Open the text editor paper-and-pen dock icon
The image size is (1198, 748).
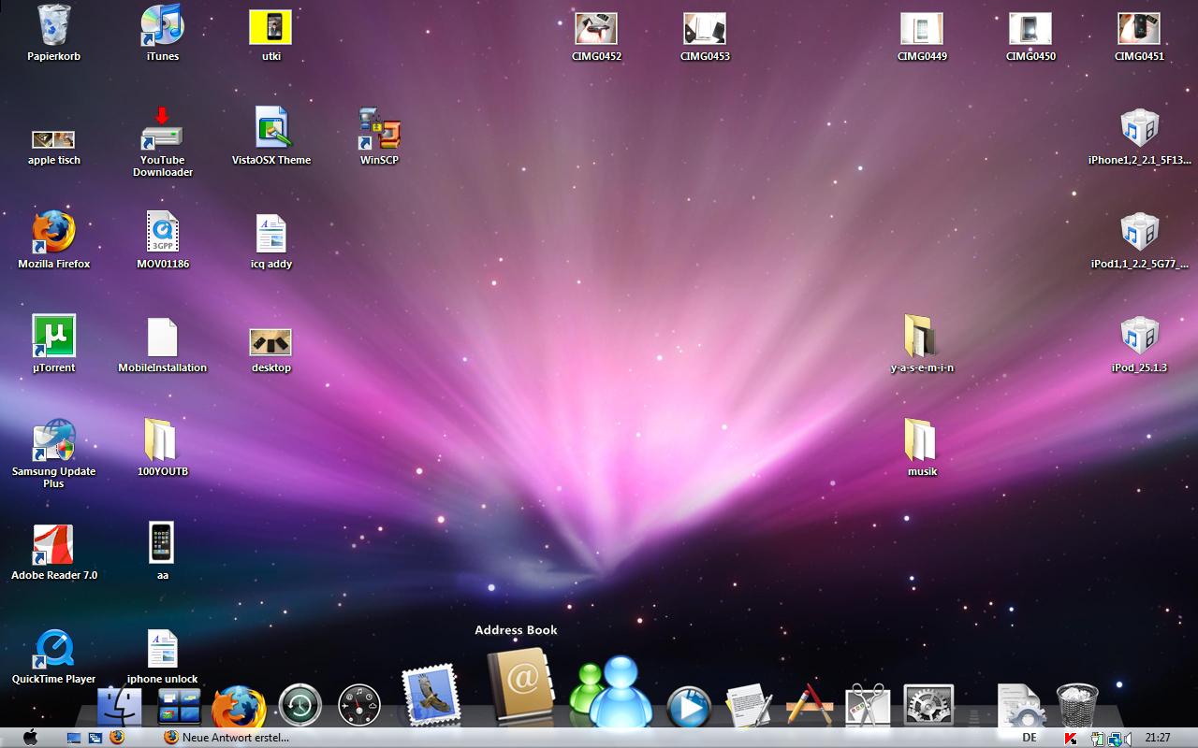point(750,705)
